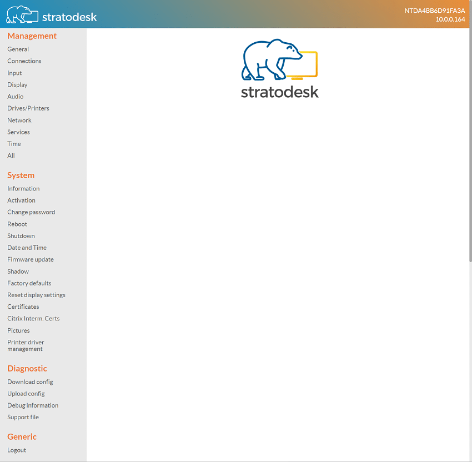The image size is (472, 462).
Task: Open Audio settings
Action: tap(16, 96)
